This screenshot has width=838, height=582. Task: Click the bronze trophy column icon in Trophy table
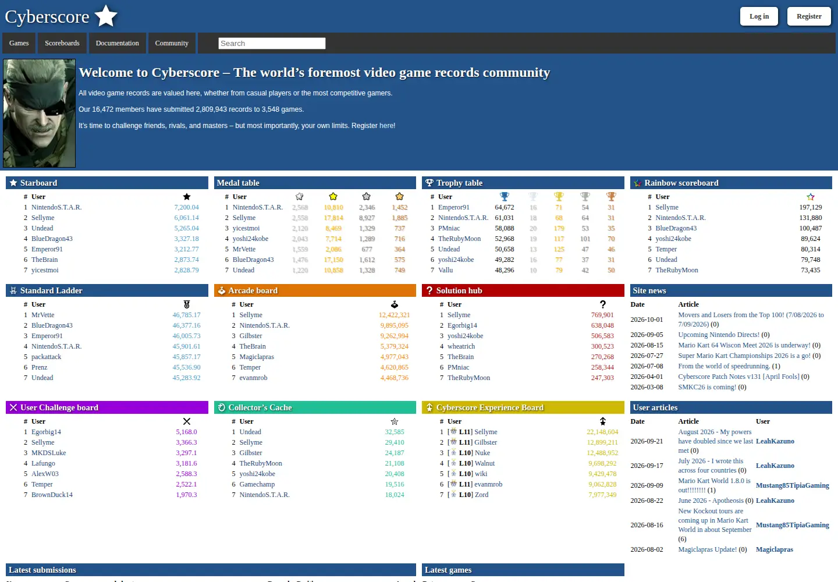coord(611,197)
